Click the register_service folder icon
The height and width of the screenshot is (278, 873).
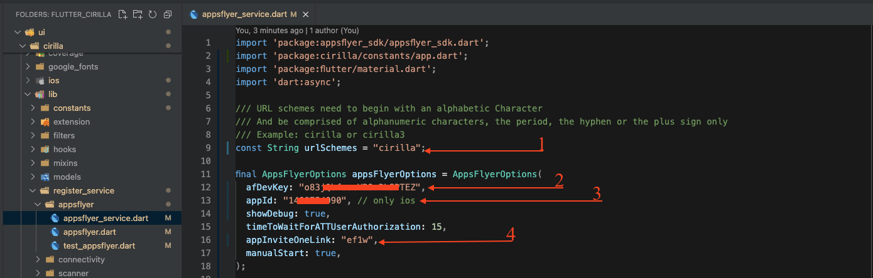click(45, 190)
